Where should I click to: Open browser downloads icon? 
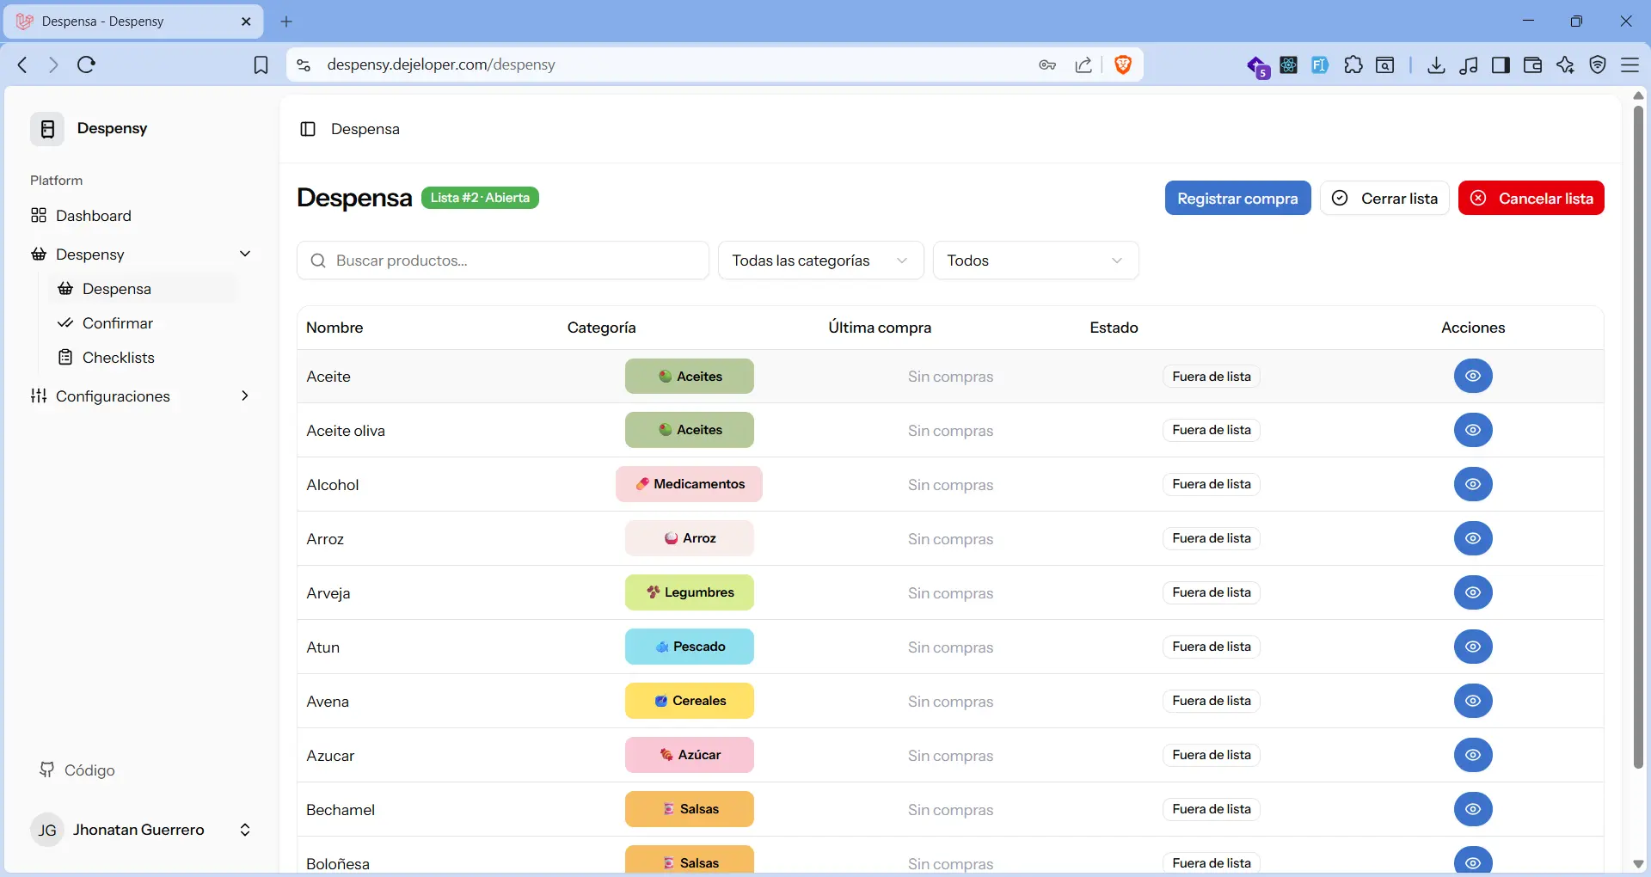pos(1436,65)
